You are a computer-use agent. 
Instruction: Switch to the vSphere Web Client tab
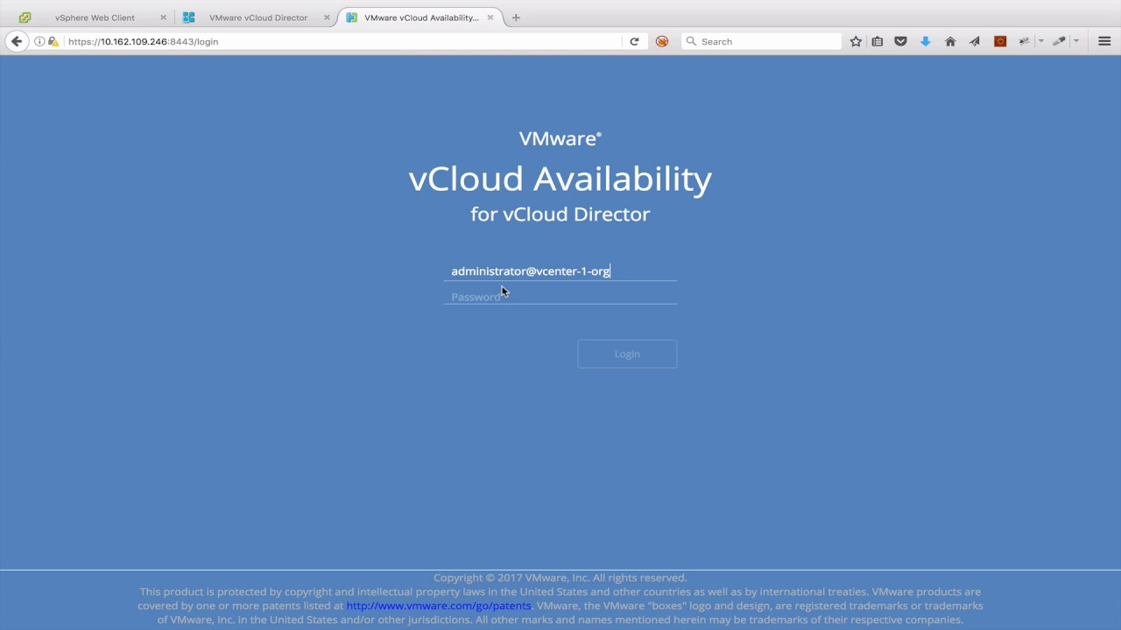95,17
